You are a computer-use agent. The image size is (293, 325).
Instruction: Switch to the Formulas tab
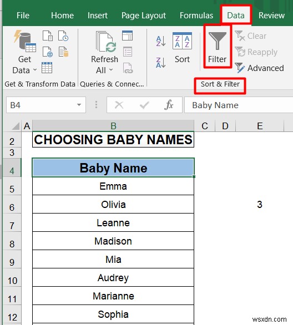(x=196, y=16)
